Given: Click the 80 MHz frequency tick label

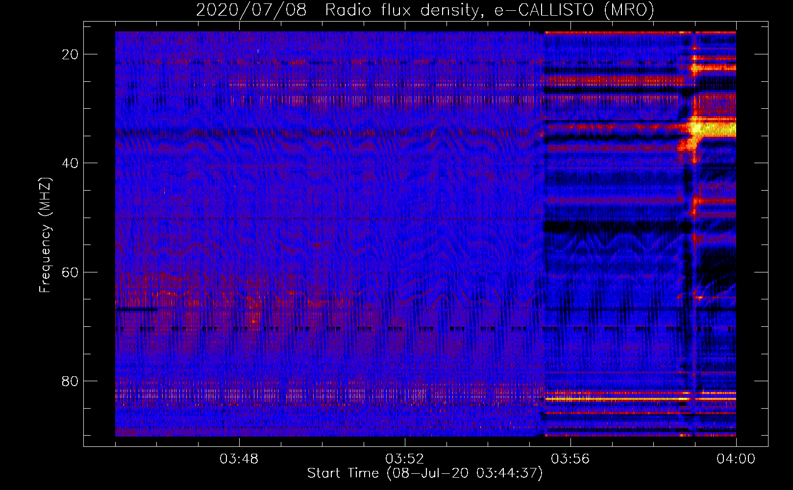Looking at the screenshot, I should coord(70,381).
